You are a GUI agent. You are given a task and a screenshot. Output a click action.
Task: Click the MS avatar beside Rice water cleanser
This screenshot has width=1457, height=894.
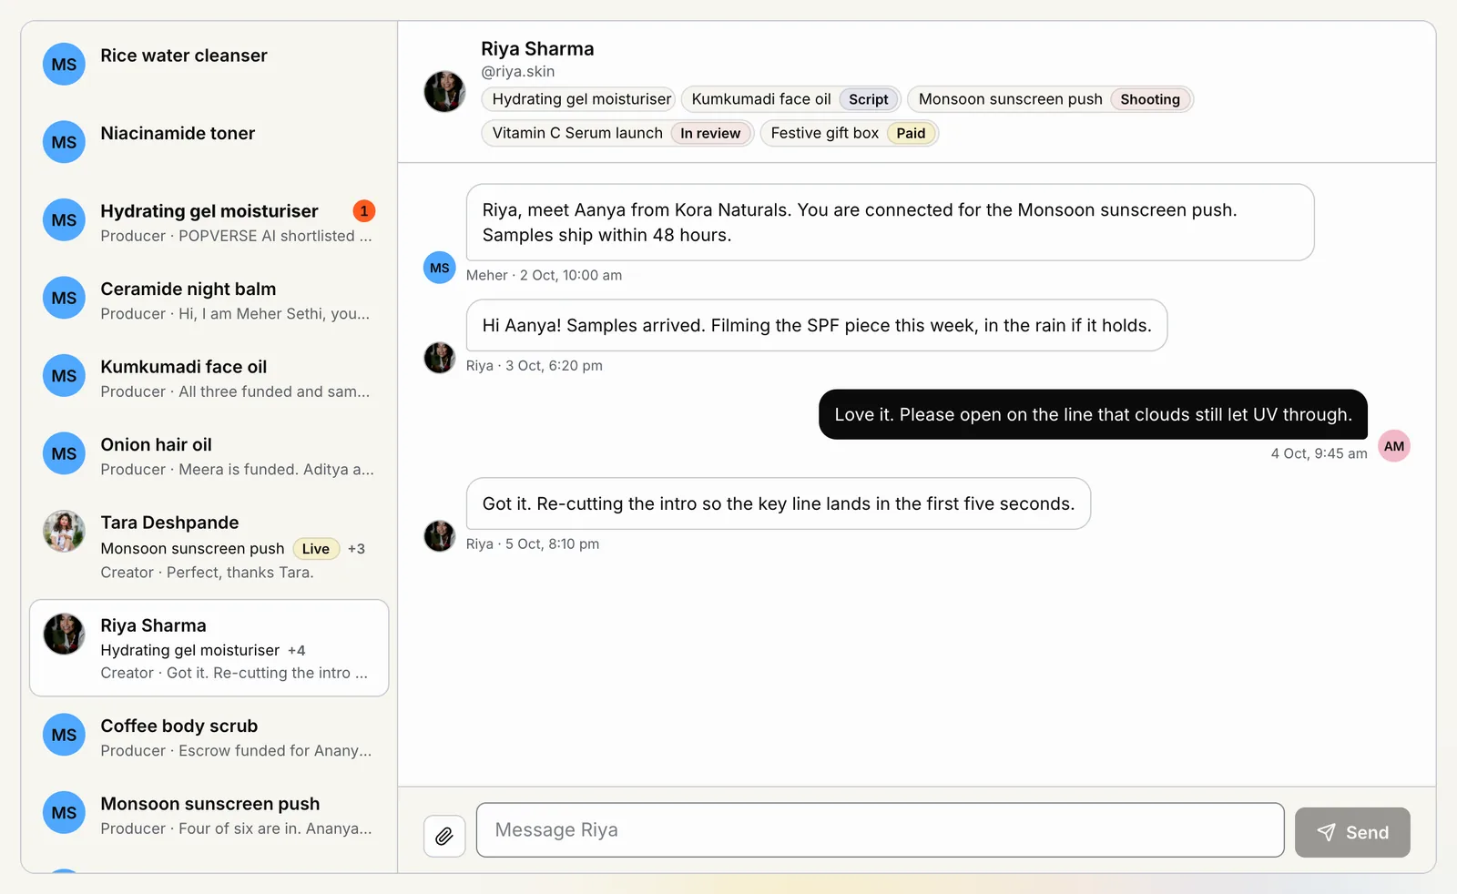click(64, 65)
